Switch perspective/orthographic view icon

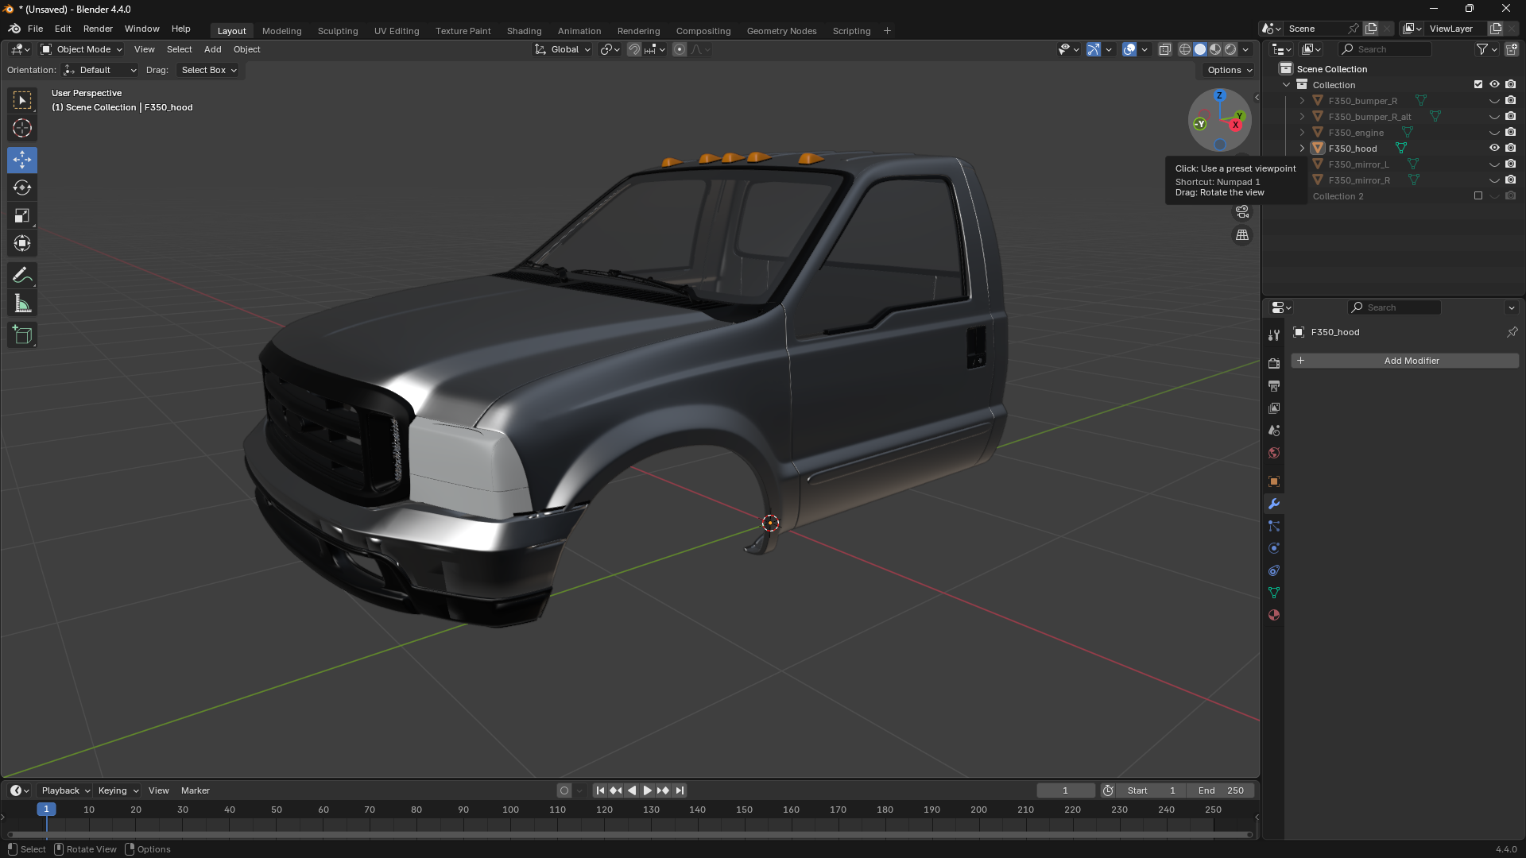pos(1242,235)
